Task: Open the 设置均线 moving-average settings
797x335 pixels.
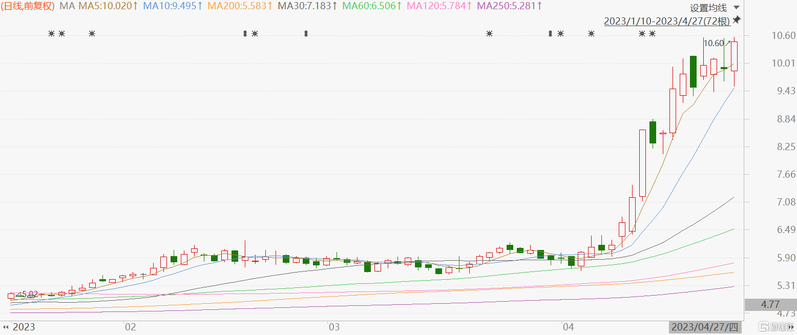Action: (708, 8)
